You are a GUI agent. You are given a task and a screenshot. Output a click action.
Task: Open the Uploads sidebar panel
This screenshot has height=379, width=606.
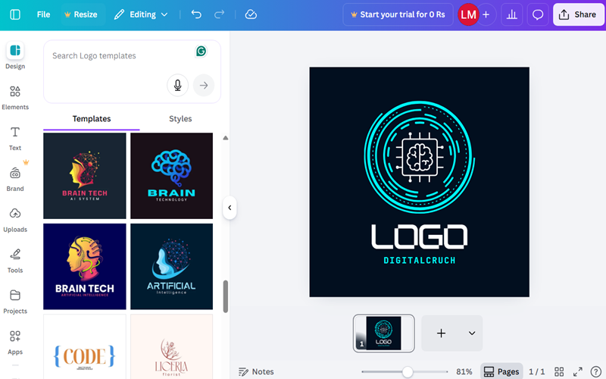(15, 220)
